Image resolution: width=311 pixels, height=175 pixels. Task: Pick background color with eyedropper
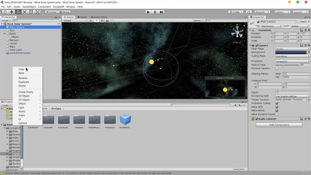click(309, 52)
